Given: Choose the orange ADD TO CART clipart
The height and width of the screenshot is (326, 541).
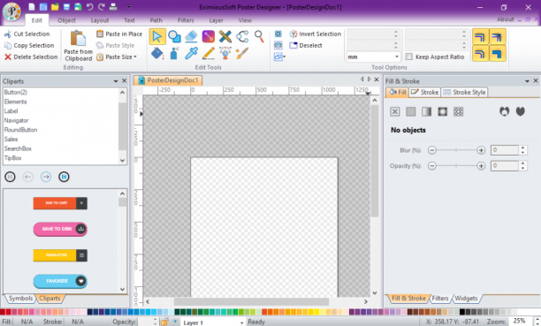Looking at the screenshot, I should (x=60, y=203).
